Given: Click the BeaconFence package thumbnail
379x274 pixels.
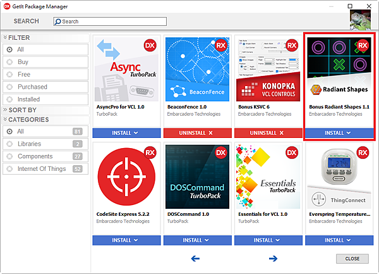Looking at the screenshot, I should pos(198,70).
